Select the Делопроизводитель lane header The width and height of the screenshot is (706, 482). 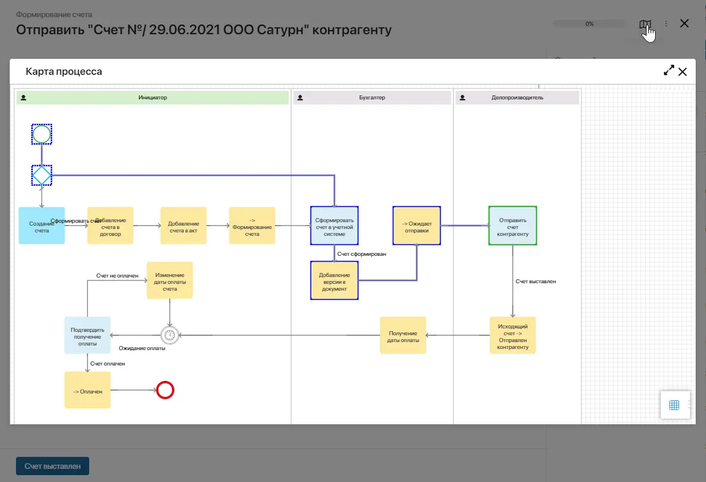click(x=517, y=98)
